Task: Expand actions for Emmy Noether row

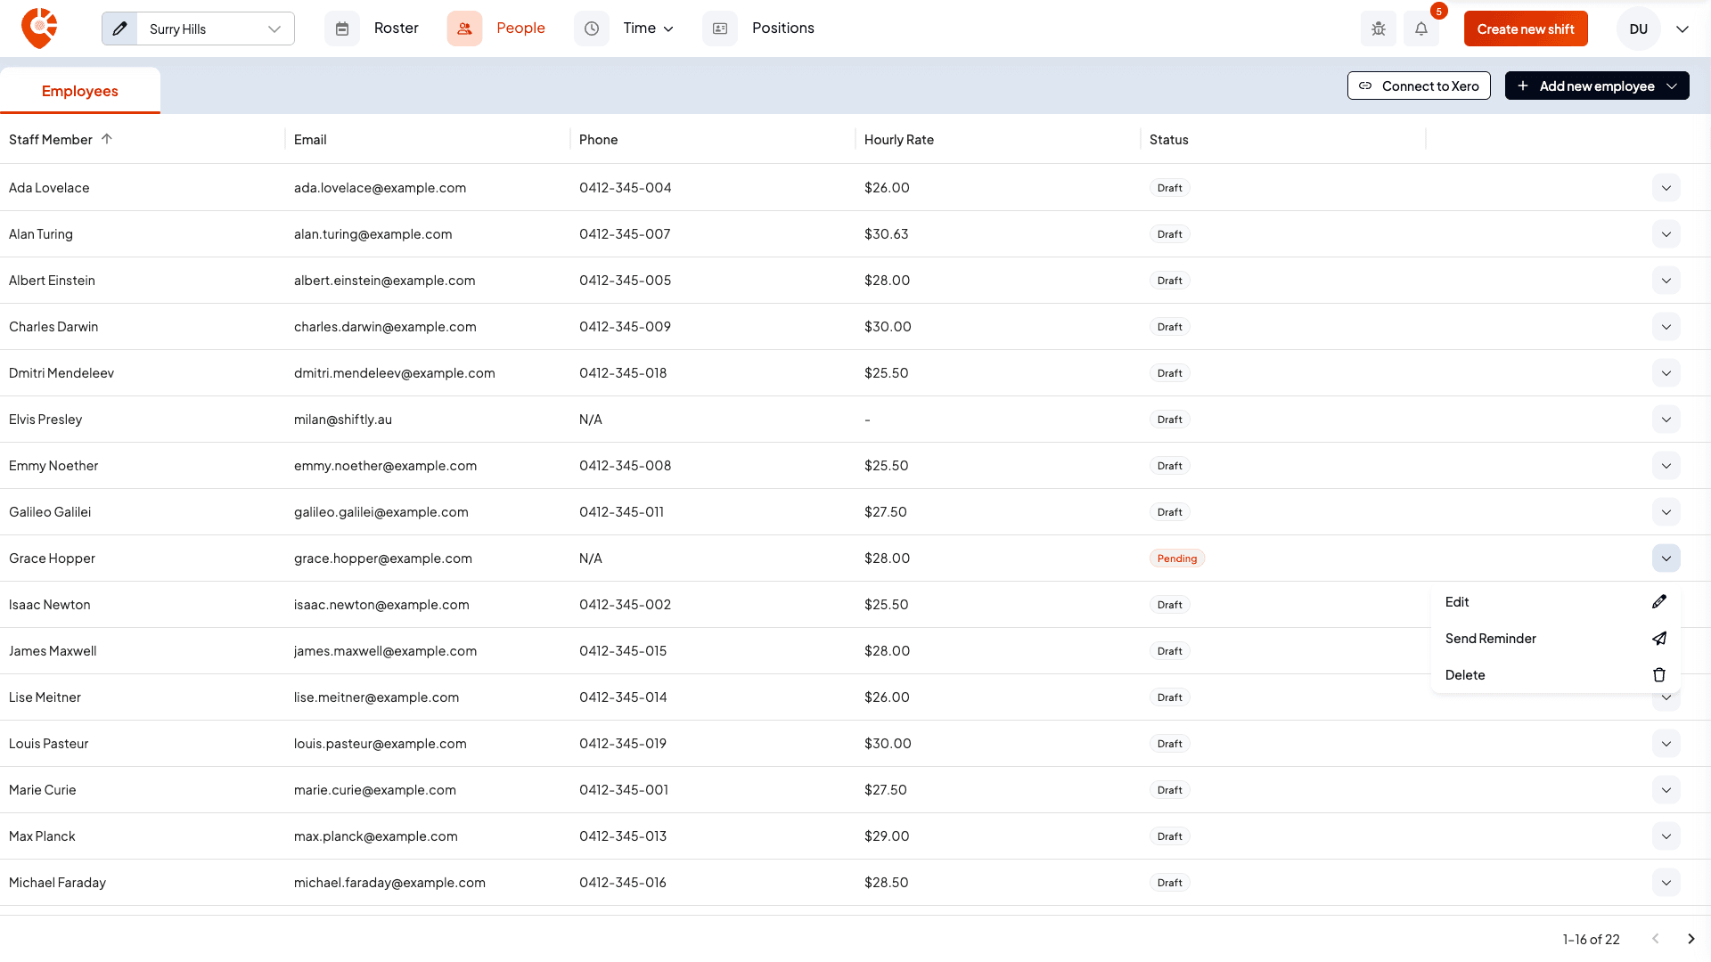Action: (x=1666, y=466)
